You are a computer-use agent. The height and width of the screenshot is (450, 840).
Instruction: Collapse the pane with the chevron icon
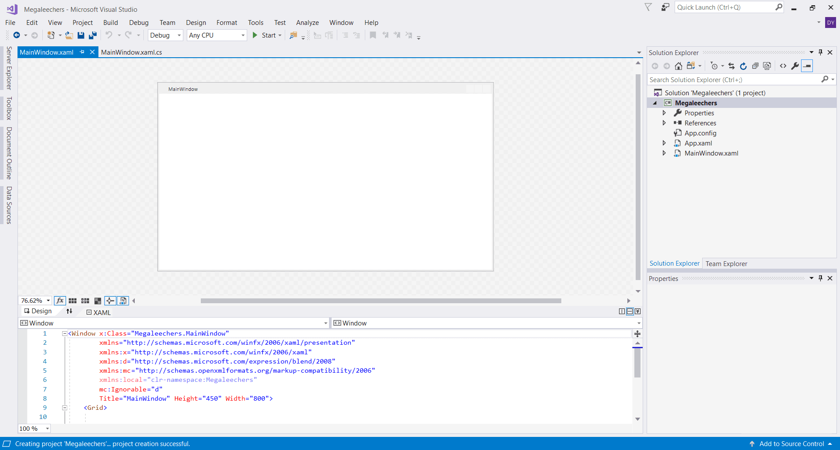coord(638,312)
